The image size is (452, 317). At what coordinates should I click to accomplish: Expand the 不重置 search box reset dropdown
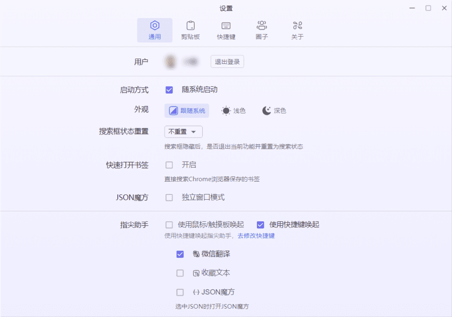[183, 132]
